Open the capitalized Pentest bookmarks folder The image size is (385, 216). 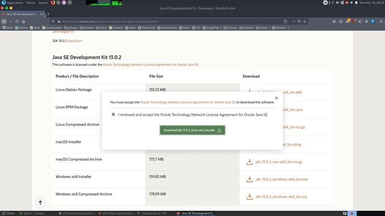246,28
